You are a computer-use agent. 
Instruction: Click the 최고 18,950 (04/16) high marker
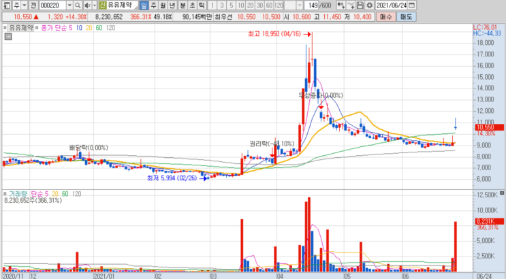[279, 34]
